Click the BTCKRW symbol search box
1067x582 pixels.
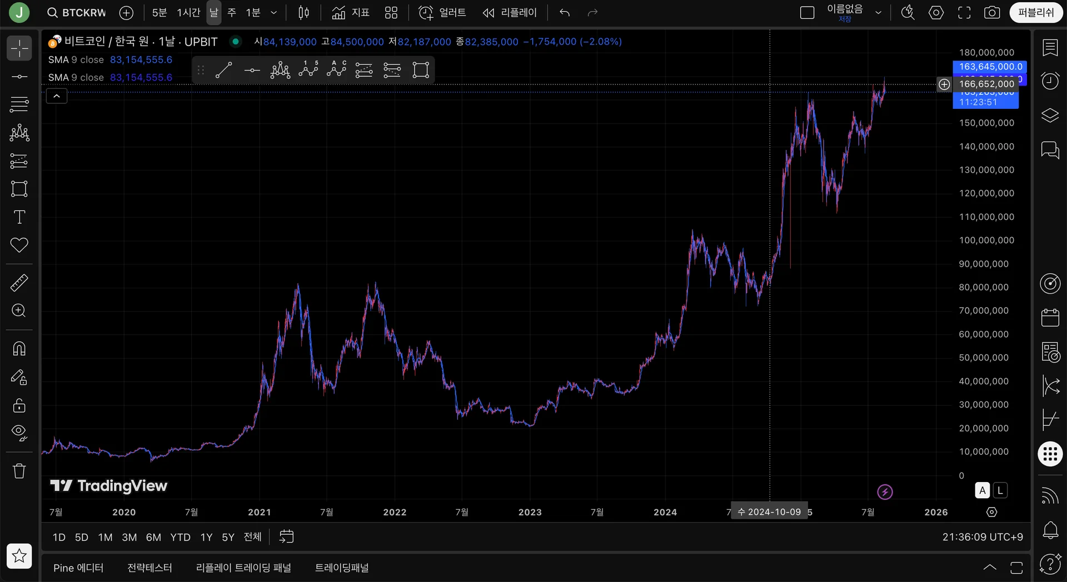coord(77,13)
